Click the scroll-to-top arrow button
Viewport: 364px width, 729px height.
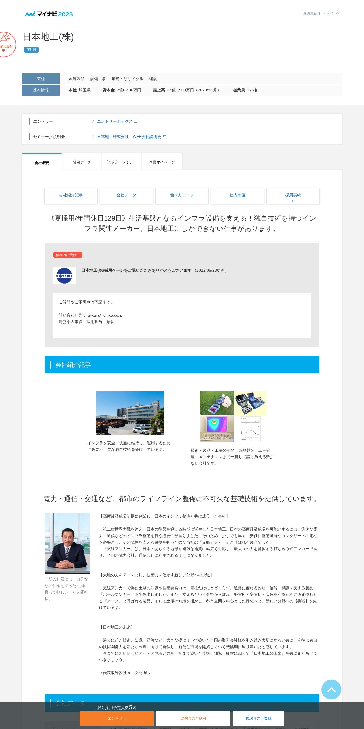[331, 689]
